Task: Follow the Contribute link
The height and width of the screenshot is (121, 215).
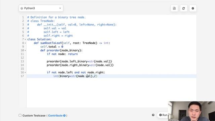Action: click(x=55, y=116)
